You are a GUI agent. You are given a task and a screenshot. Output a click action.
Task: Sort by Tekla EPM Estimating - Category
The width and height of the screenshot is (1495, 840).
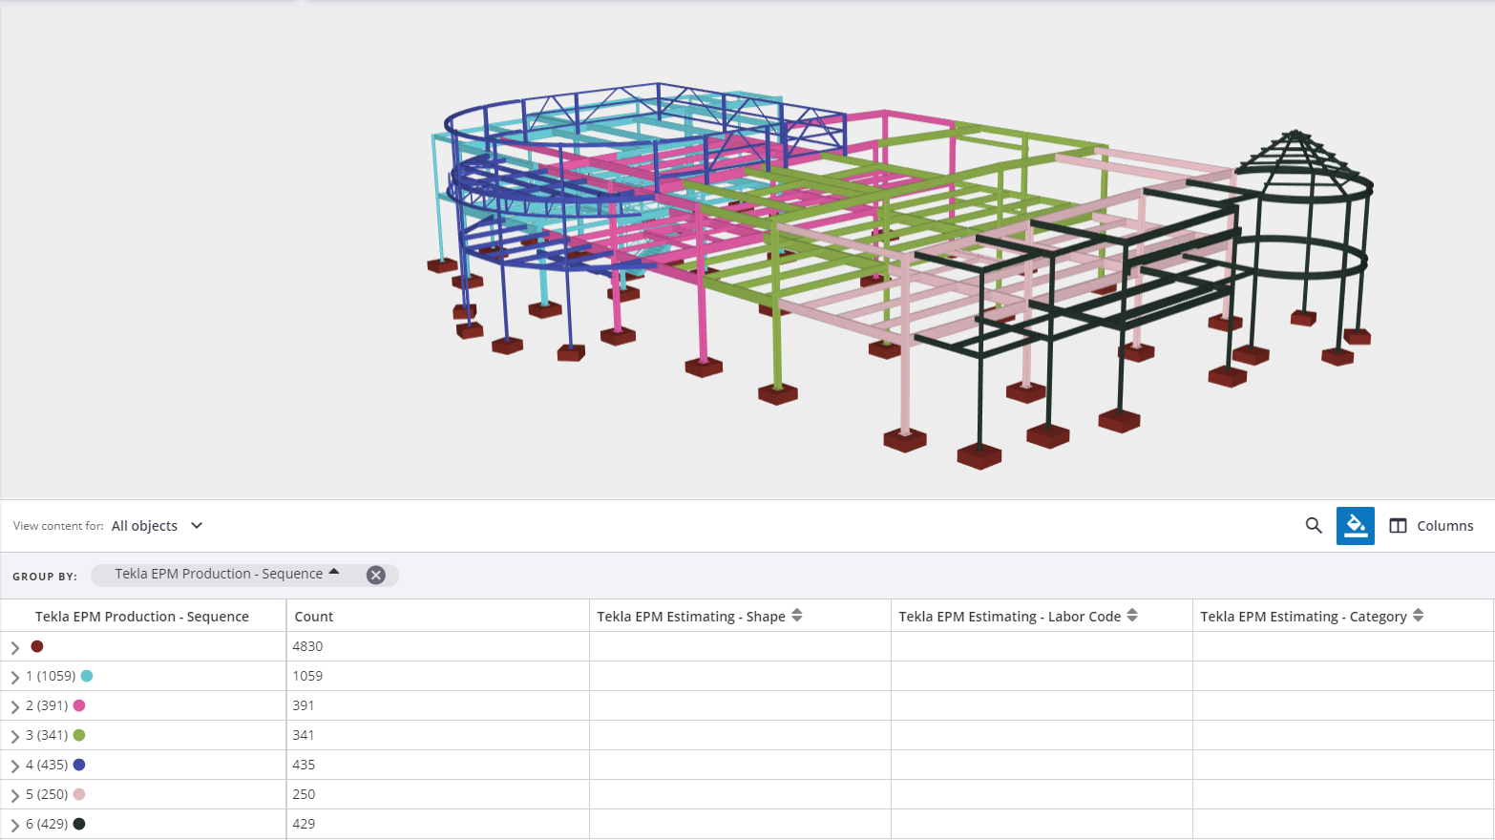[1418, 616]
